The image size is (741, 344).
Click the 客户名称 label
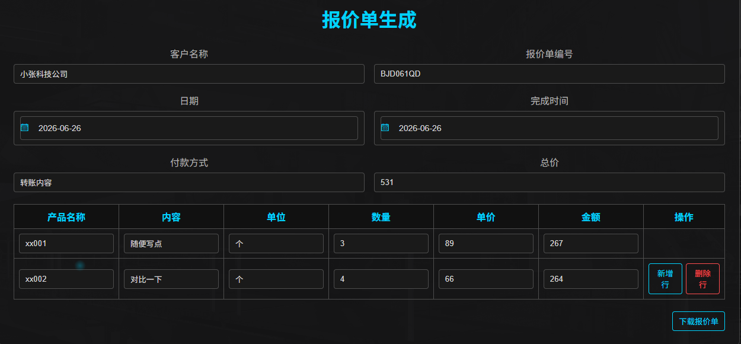coord(189,54)
